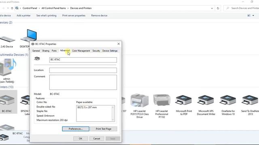Viewport: 259px width, 145px height.
Task: Click Cancel in the properties dialog
Action: click(96, 139)
